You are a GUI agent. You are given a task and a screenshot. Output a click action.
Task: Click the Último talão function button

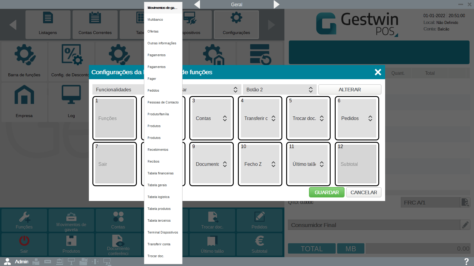212,244
